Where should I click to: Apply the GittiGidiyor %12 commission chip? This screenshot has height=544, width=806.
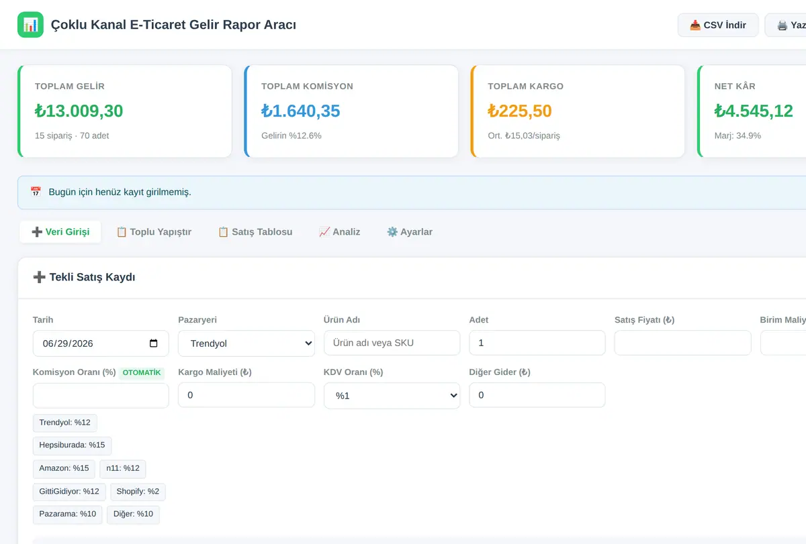pyautogui.click(x=69, y=492)
